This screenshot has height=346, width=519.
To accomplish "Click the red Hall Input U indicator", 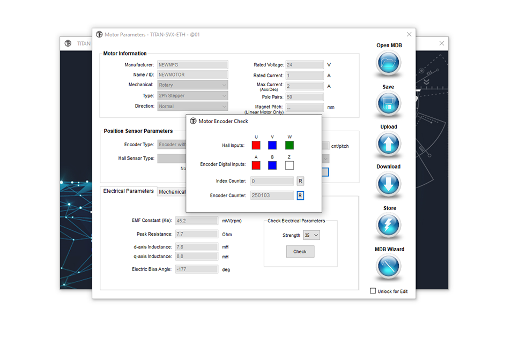I will pos(256,145).
